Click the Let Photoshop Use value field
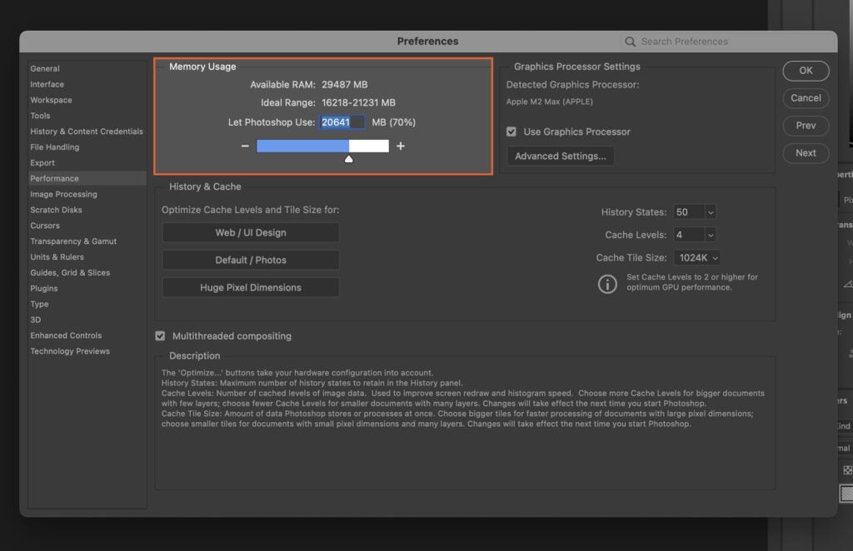 point(342,122)
